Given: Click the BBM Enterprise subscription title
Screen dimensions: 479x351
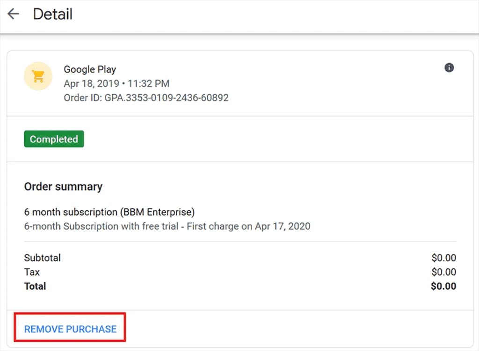Looking at the screenshot, I should (109, 212).
